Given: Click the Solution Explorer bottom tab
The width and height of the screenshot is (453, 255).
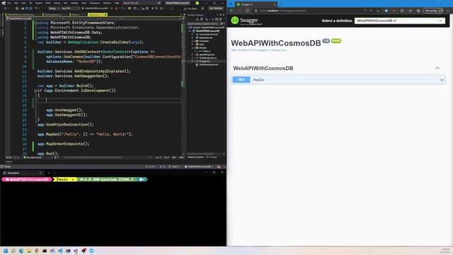Looking at the screenshot, I should pos(195,157).
